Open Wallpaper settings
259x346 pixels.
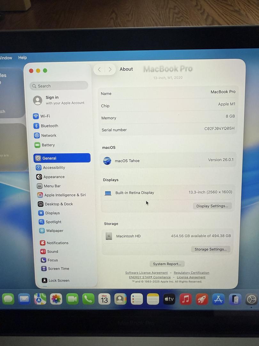[x=51, y=231]
